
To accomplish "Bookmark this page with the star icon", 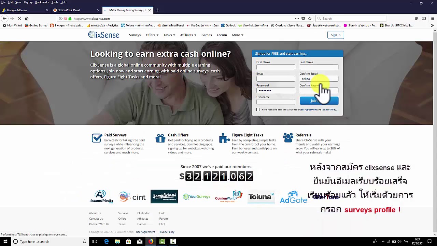I will pos(310,18).
